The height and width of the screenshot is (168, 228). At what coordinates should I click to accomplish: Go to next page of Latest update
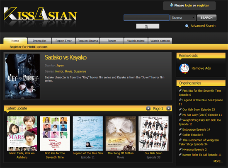pos(169,109)
